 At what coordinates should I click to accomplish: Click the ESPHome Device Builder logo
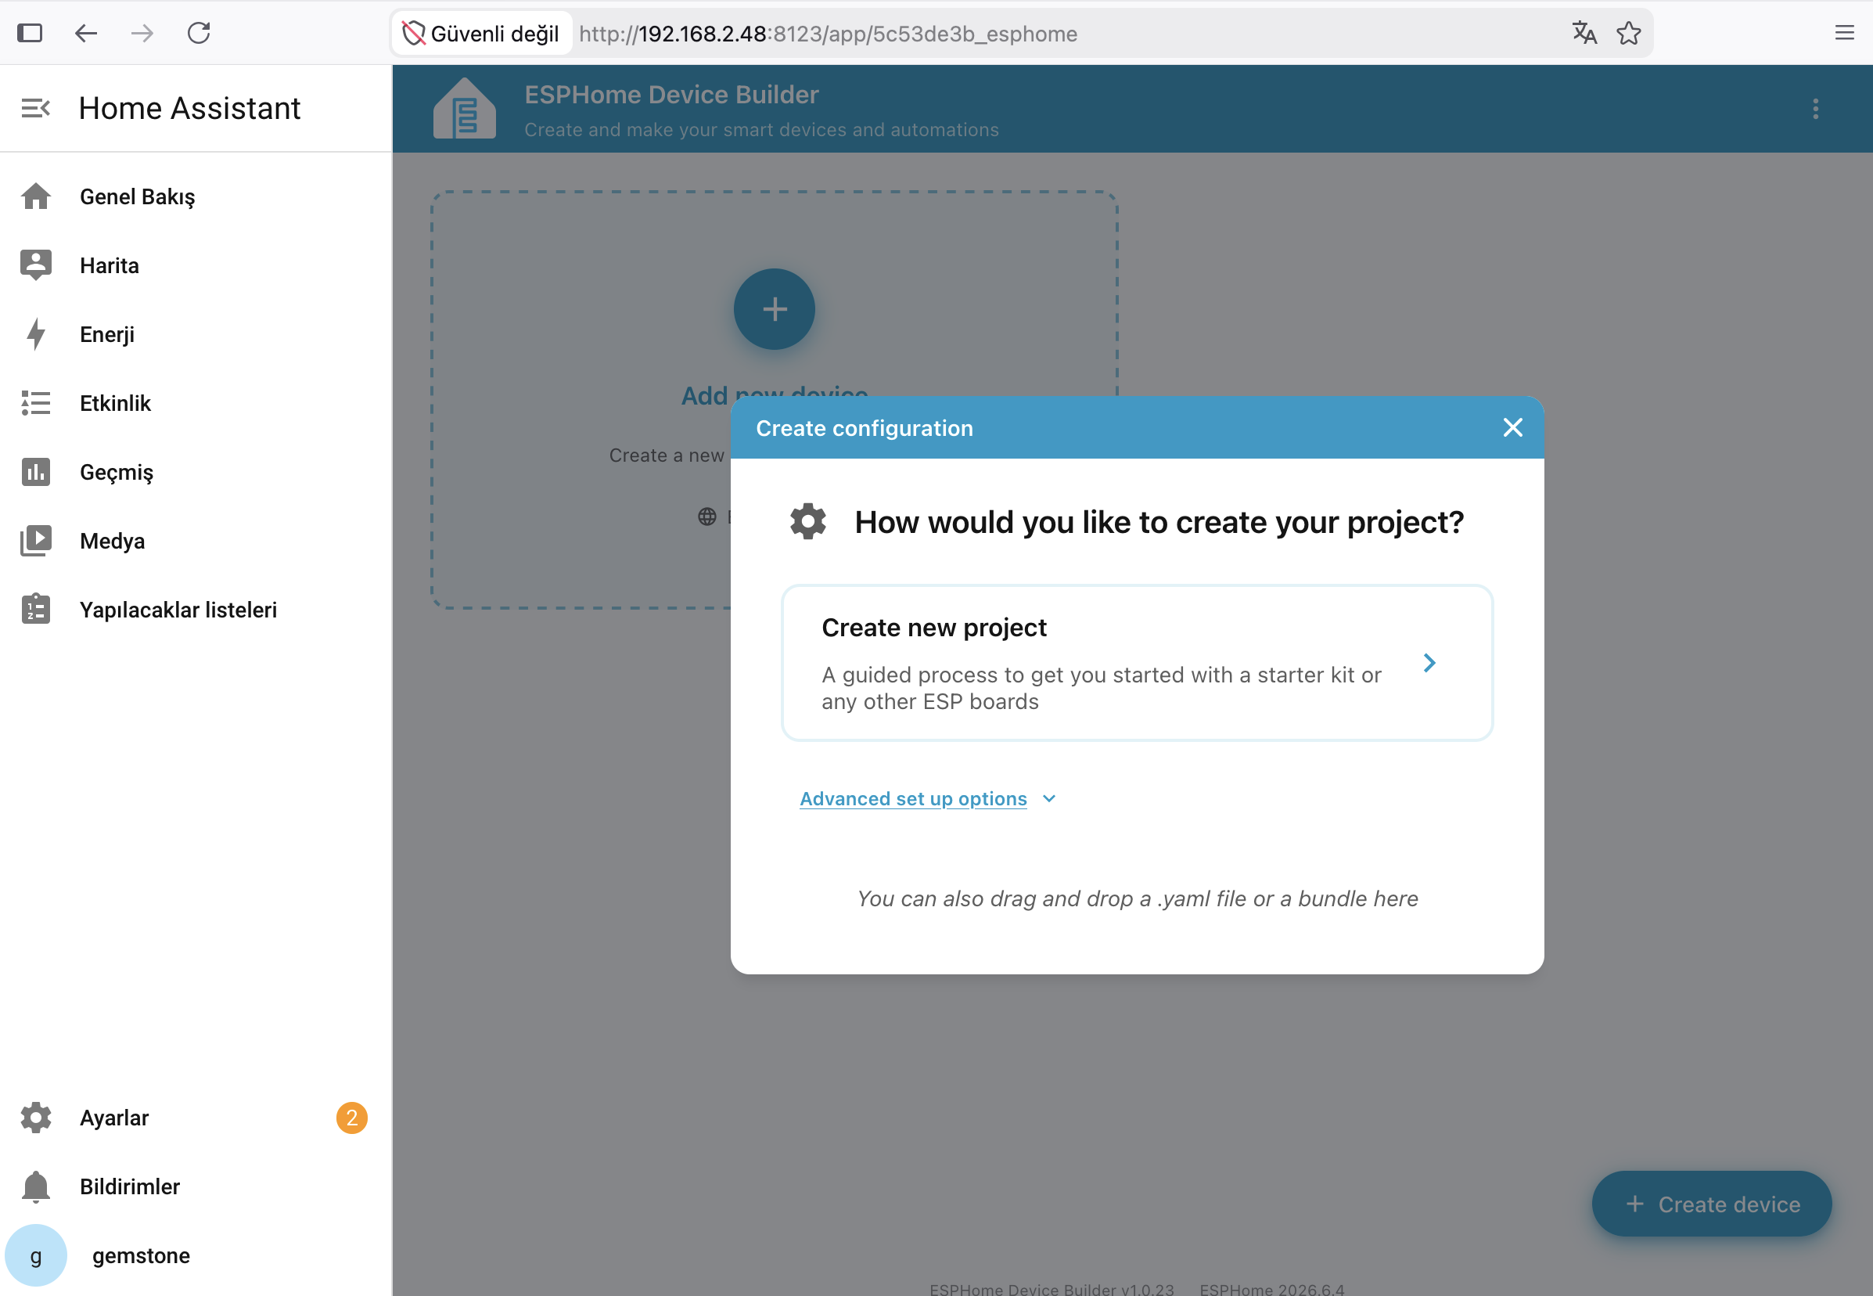465,109
